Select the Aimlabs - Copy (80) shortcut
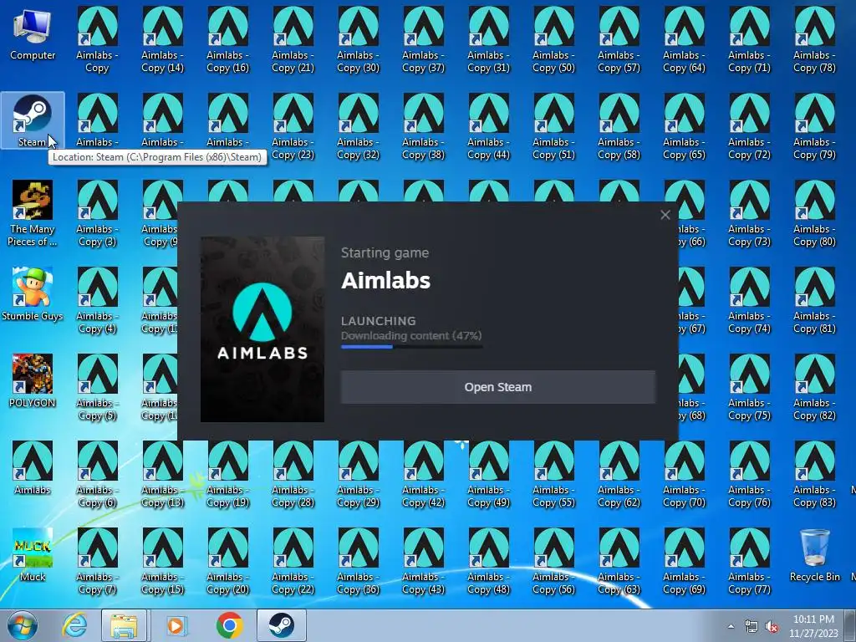This screenshot has height=642, width=856. (814, 214)
